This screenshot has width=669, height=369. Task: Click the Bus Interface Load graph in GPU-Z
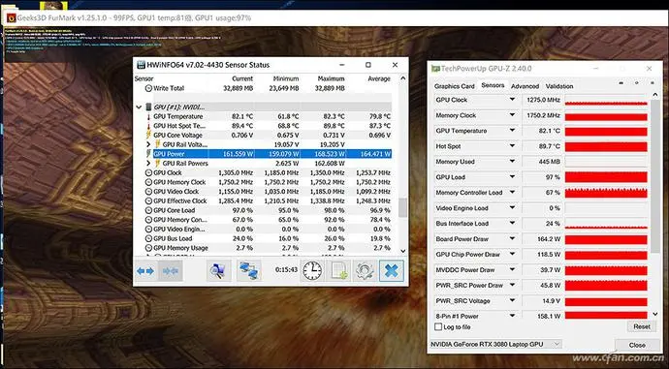(606, 224)
